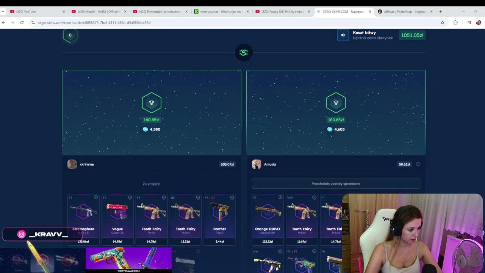485x273 pixels.
Task: Click the 180.85zł amount in xkrimme's panel
Action: [152, 120]
